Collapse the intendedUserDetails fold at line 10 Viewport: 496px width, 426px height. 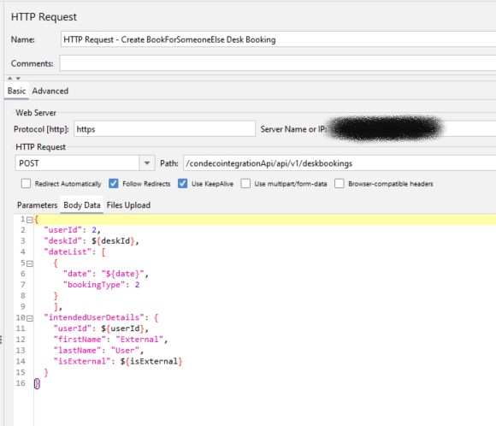(x=30, y=318)
